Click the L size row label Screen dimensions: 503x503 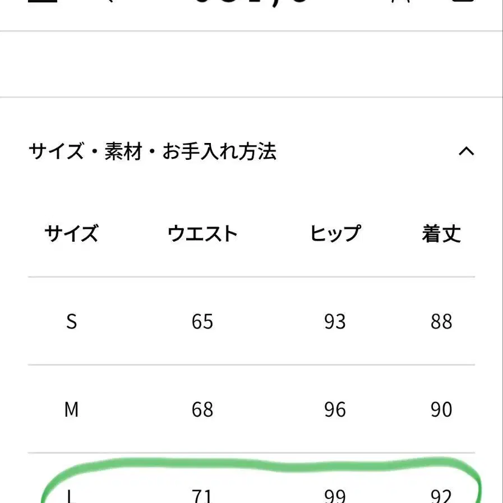[x=71, y=496]
